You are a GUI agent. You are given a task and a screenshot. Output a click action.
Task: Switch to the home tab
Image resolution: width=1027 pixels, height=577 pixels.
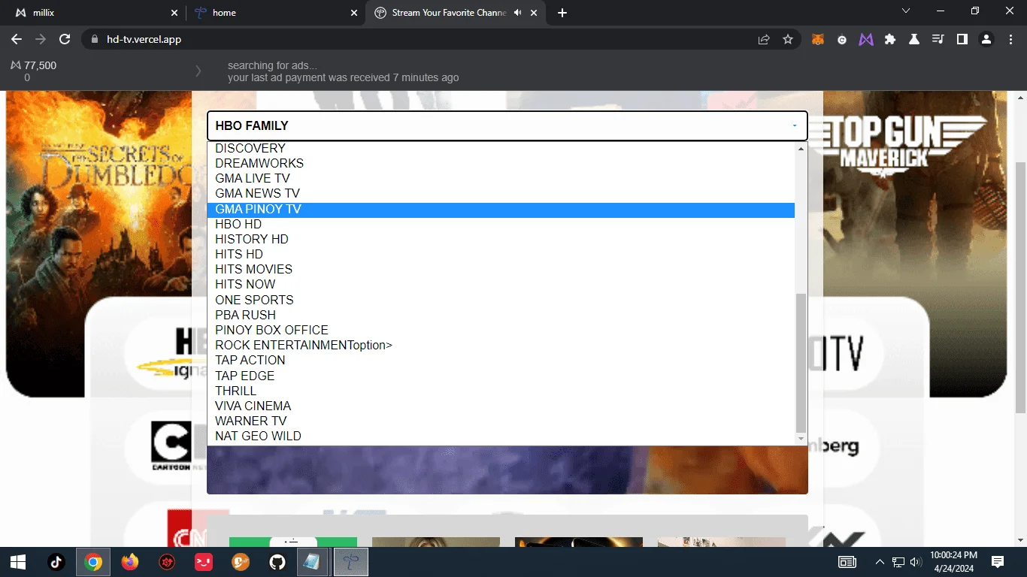coord(274,13)
